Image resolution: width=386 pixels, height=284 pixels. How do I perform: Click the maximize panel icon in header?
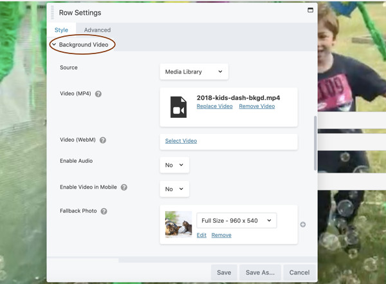[x=310, y=10]
